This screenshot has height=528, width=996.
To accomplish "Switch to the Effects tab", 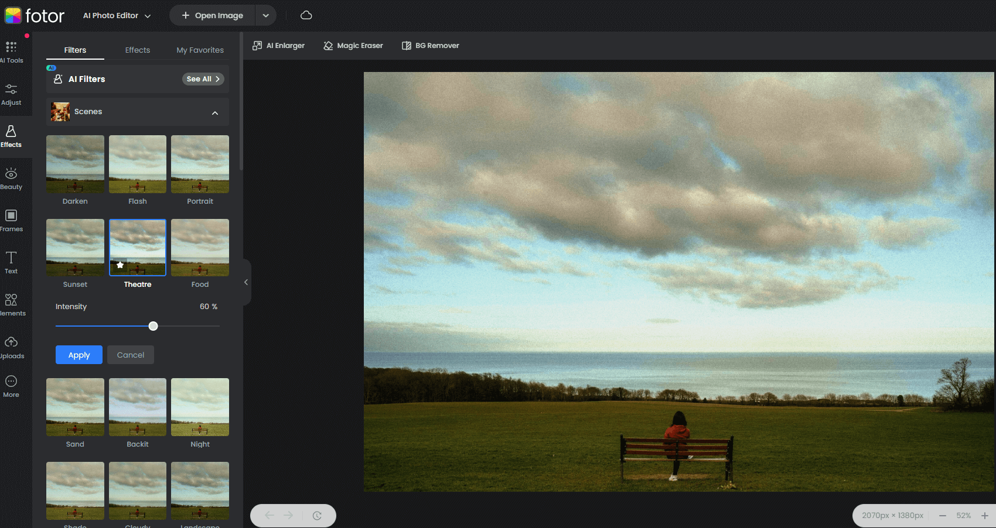I will pos(138,50).
